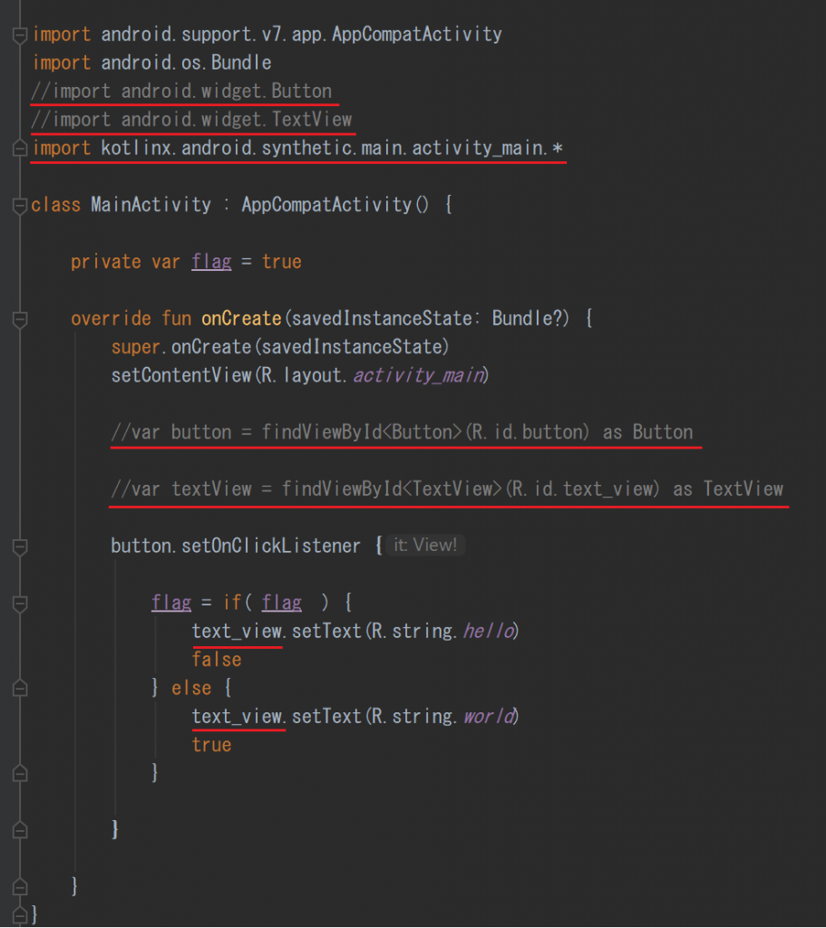This screenshot has height=928, width=826.
Task: Click the flag variable inside the if condition
Action: (281, 602)
